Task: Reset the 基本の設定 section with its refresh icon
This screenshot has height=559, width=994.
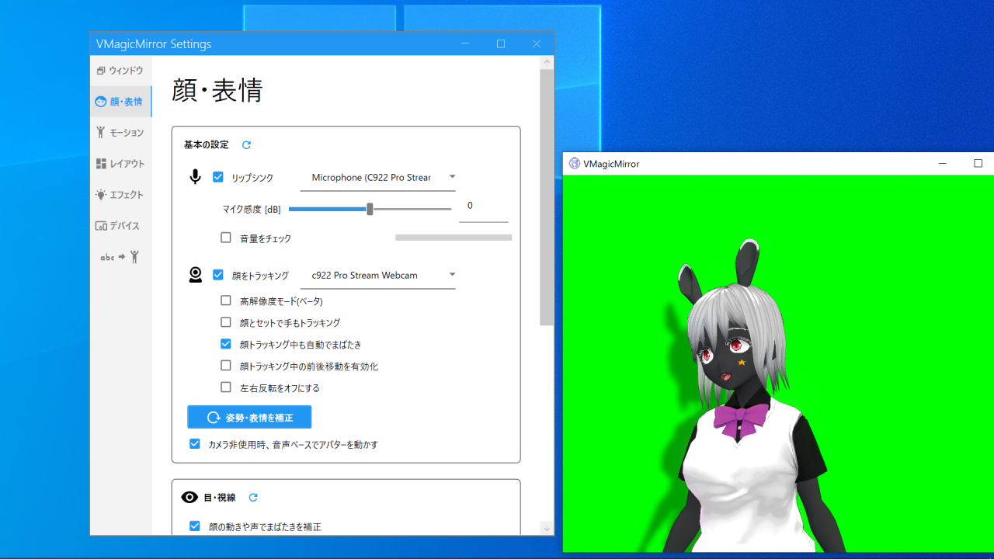Action: (247, 145)
